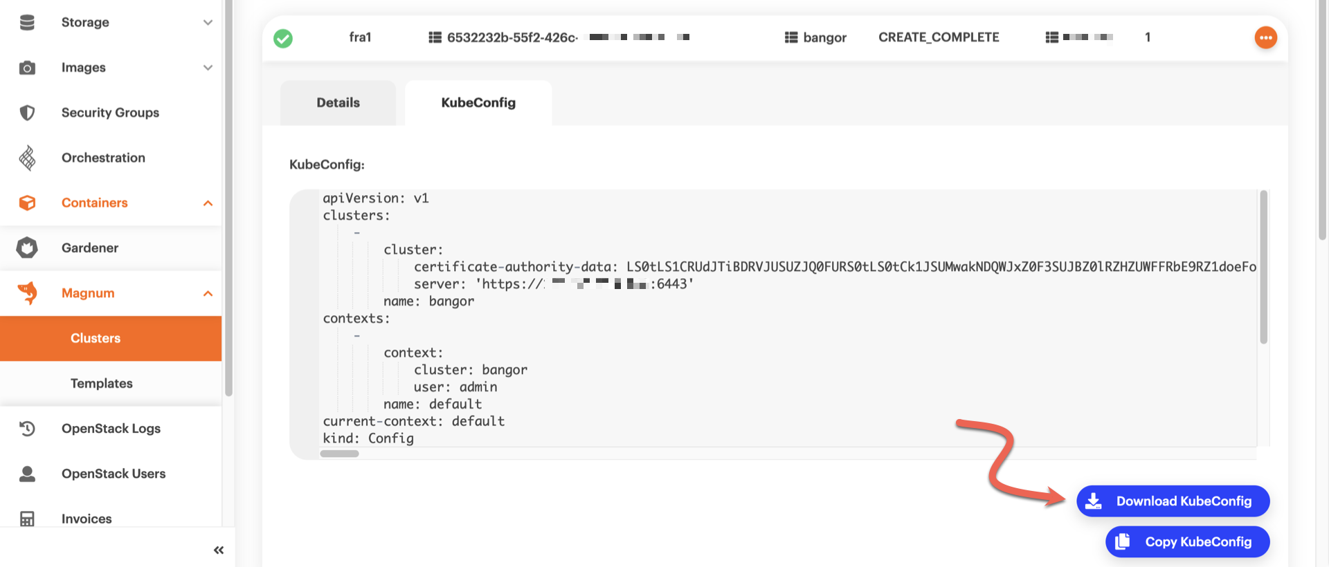Click the Orchestration icon in sidebar
Screen dimensions: 1329x567
click(x=27, y=158)
